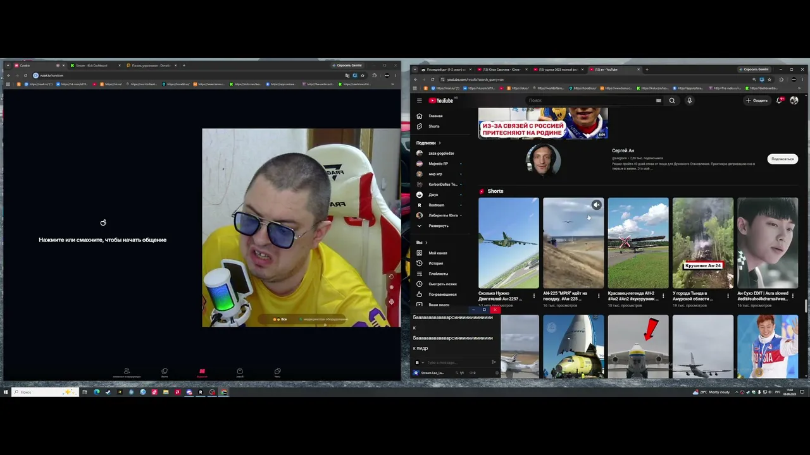Open the Крушение Ан-24 Short thumbnail
This screenshot has height=455, width=810.
click(703, 243)
